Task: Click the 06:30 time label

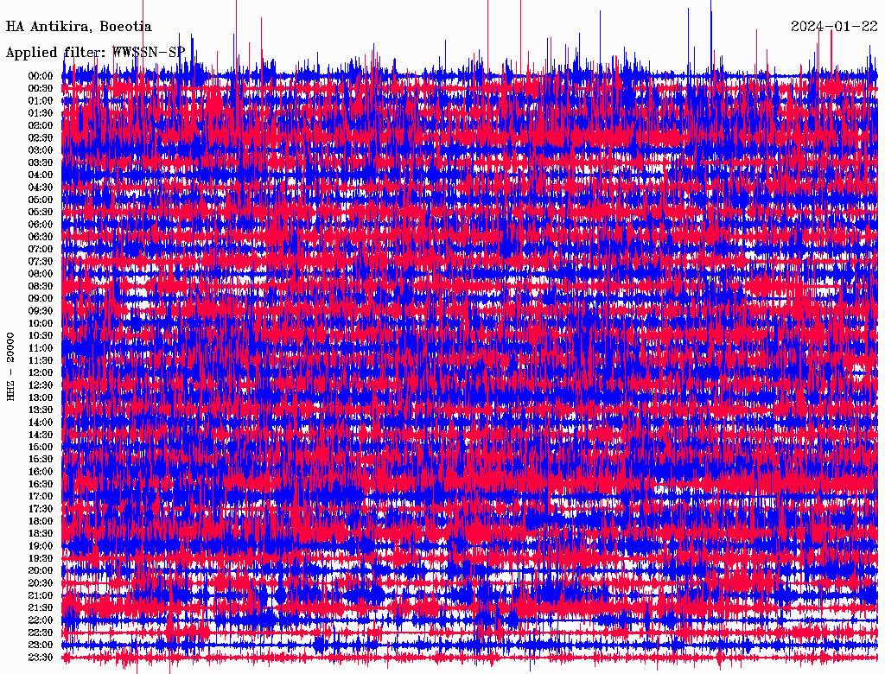Action: click(x=40, y=237)
